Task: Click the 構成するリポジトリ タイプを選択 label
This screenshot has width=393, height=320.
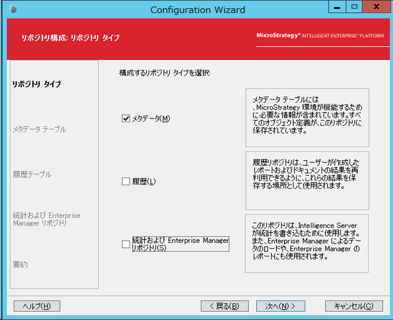Action: [x=164, y=73]
